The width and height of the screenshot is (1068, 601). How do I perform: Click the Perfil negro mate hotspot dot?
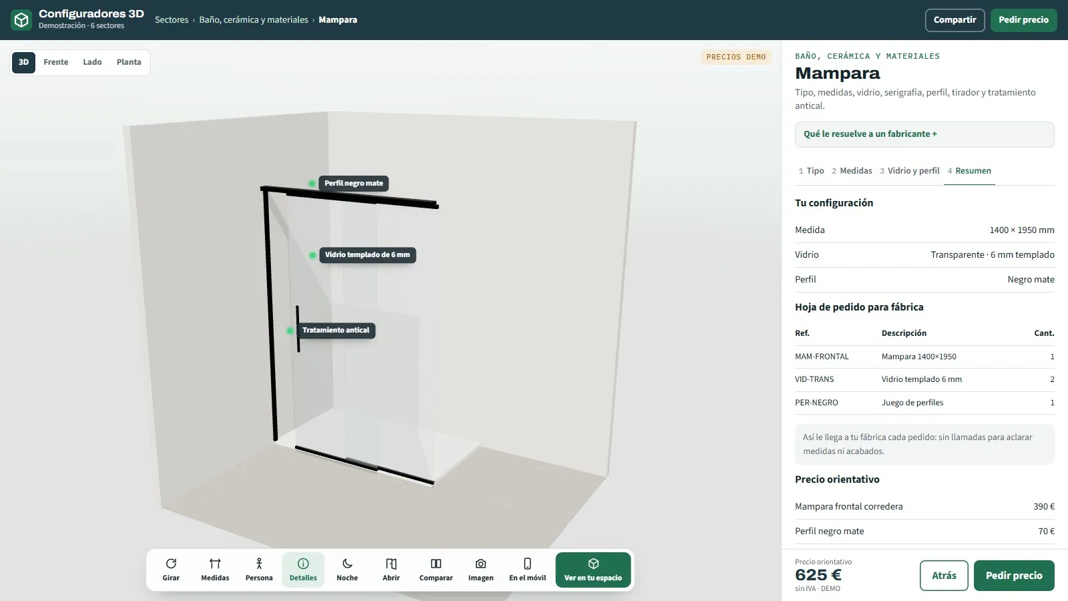coord(312,184)
